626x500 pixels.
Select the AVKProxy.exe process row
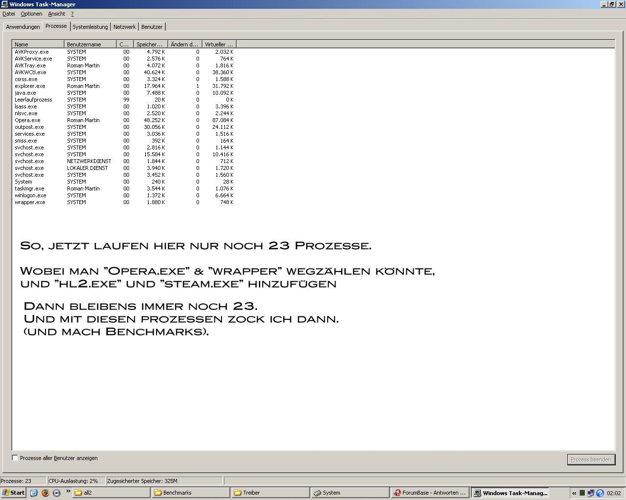click(x=124, y=52)
